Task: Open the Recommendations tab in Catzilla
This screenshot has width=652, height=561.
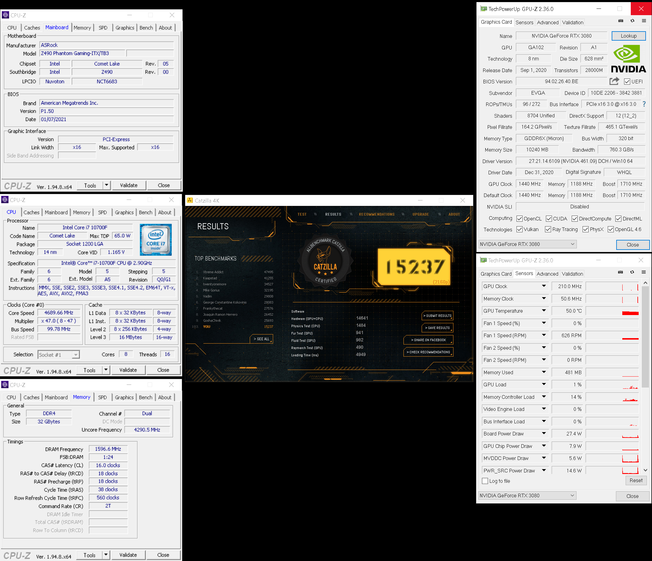Action: [377, 214]
